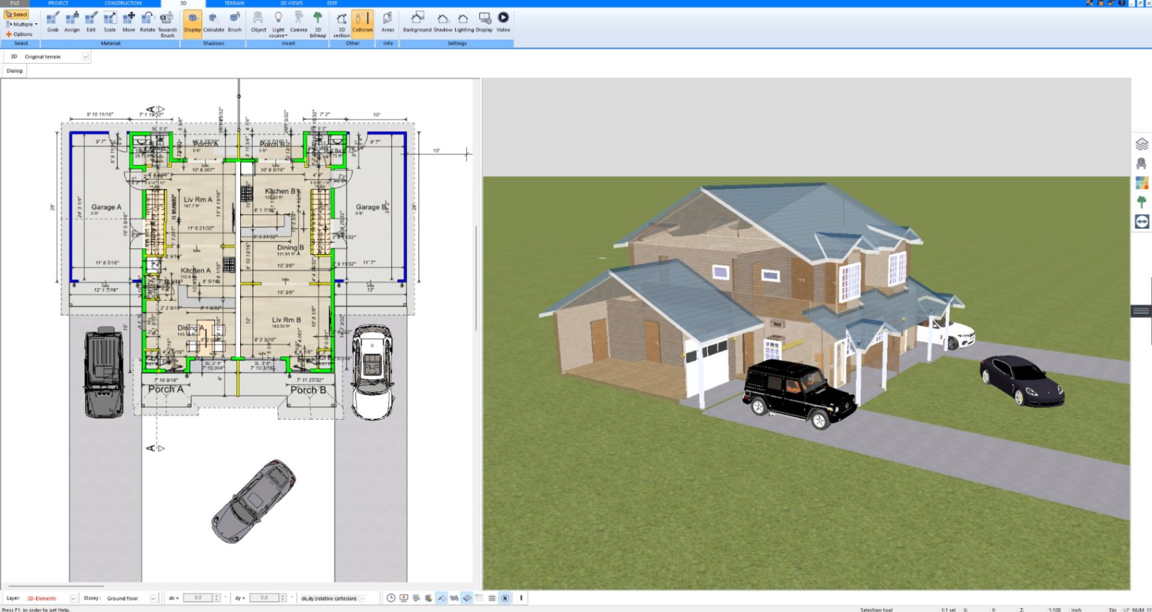This screenshot has width=1152, height=612.
Task: Toggle Collision detection off
Action: tap(362, 23)
